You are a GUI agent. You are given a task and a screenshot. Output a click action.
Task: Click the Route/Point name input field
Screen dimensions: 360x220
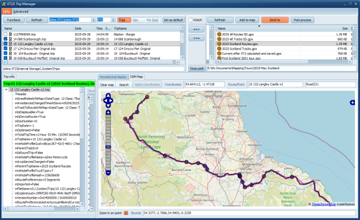pos(275,84)
